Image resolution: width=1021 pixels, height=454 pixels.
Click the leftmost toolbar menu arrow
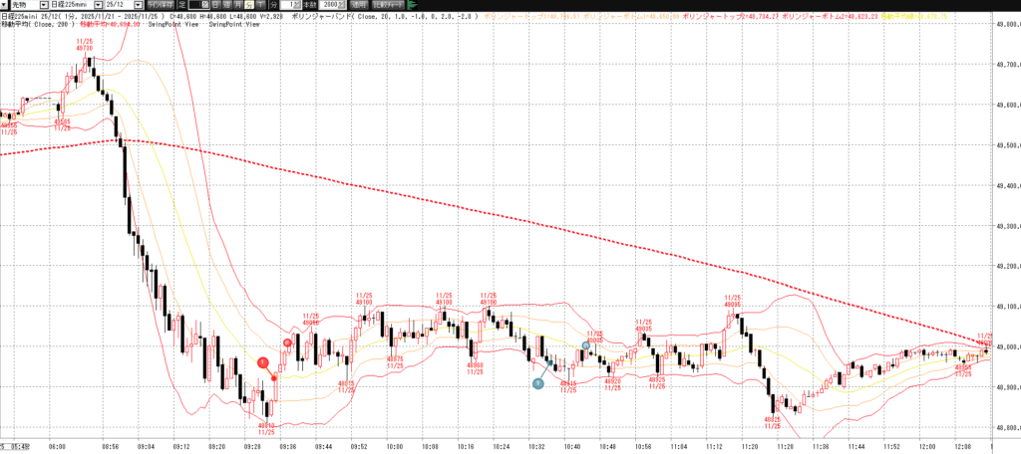[5, 5]
